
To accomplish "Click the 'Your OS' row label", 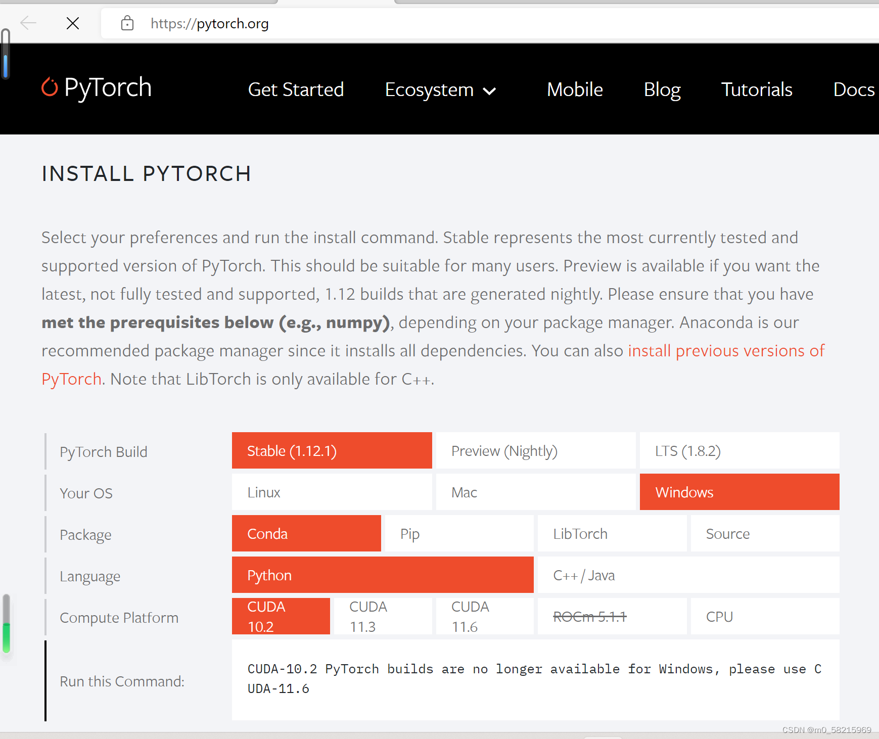I will 86,493.
